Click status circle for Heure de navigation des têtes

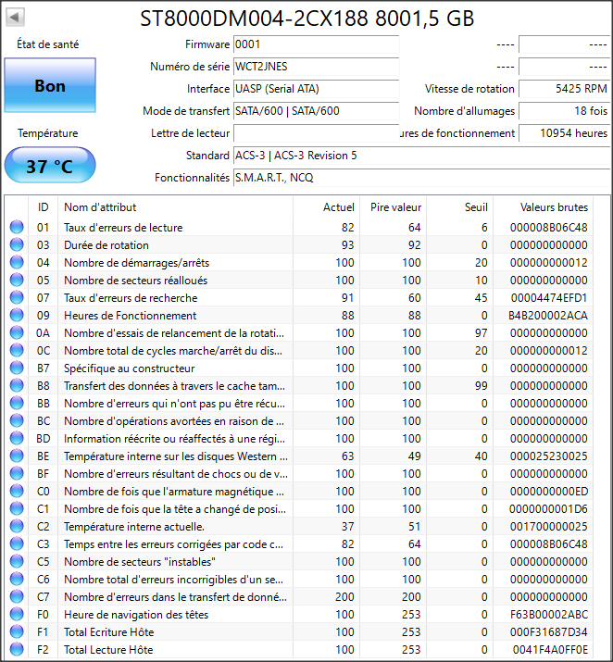pos(17,614)
